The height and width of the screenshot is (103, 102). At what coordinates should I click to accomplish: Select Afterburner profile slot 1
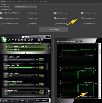click(x=9, y=101)
